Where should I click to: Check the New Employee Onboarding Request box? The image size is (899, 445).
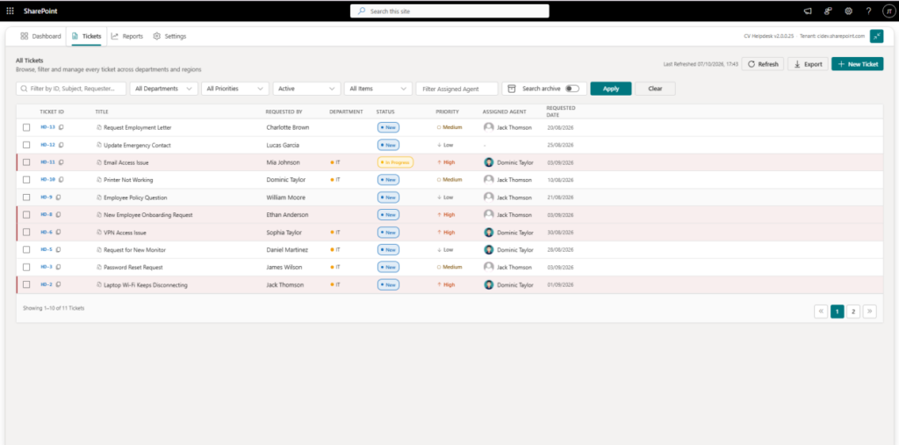(x=26, y=214)
